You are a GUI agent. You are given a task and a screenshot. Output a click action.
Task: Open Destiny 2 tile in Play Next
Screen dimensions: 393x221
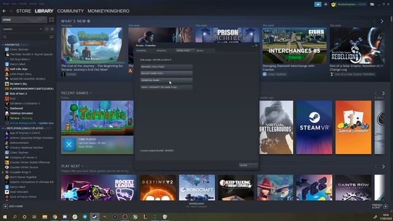coord(158,188)
